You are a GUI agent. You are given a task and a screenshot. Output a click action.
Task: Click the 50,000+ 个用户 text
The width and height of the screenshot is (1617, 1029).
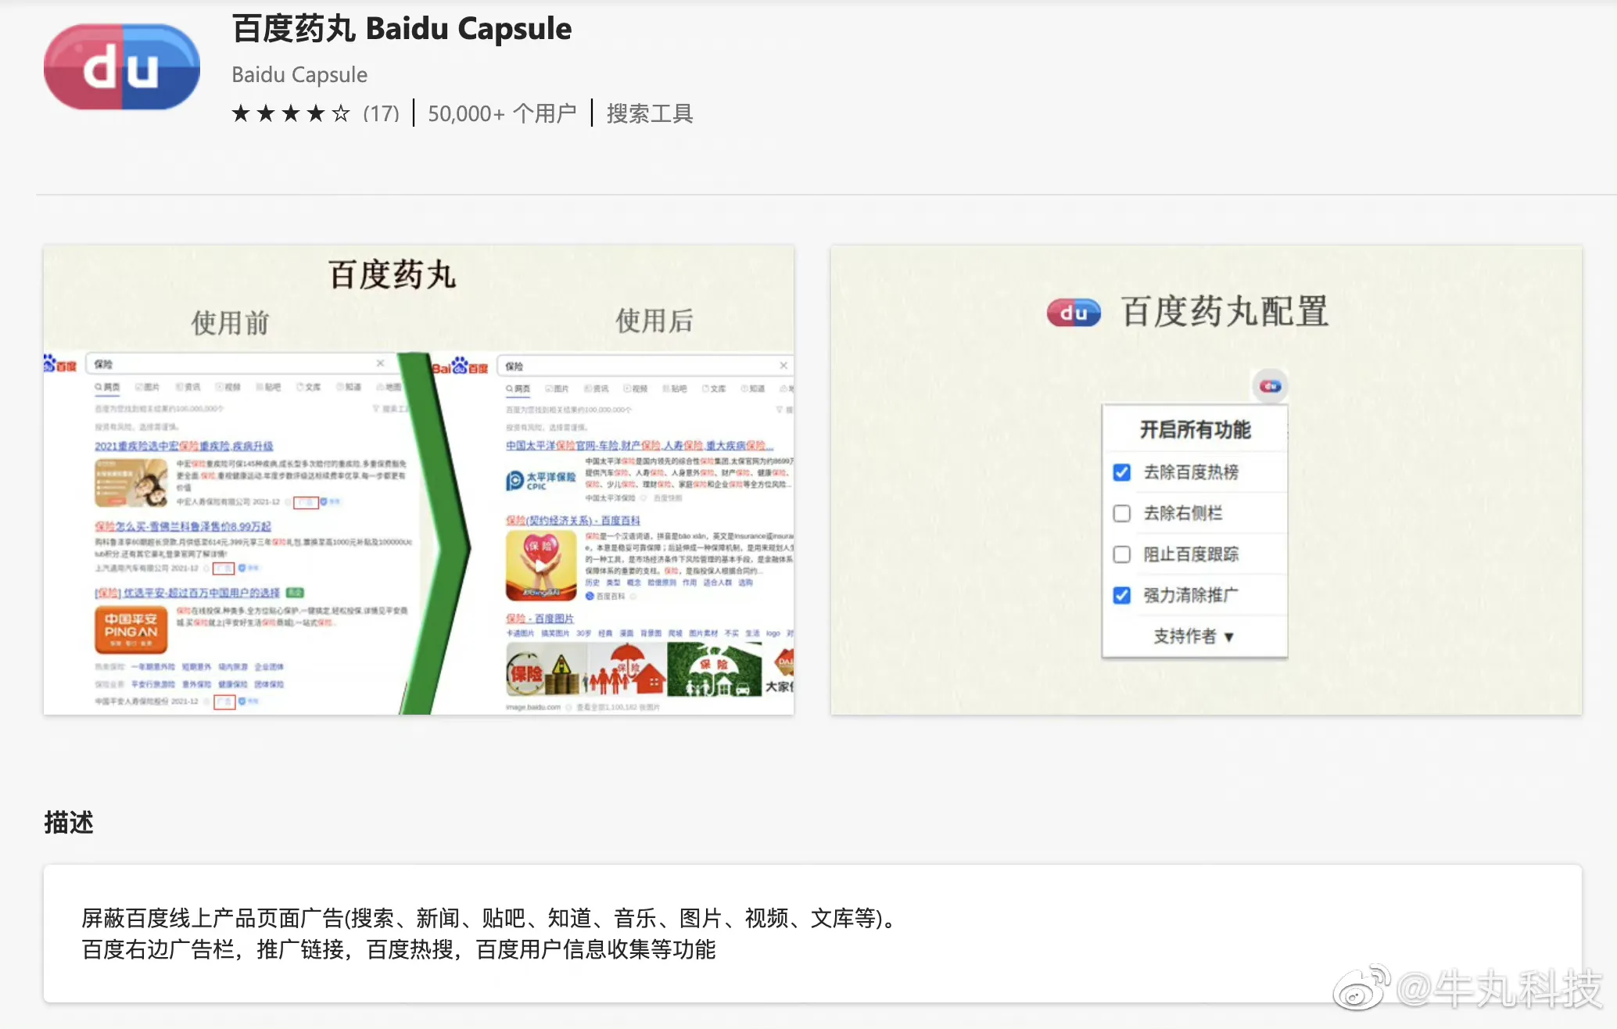(x=502, y=114)
